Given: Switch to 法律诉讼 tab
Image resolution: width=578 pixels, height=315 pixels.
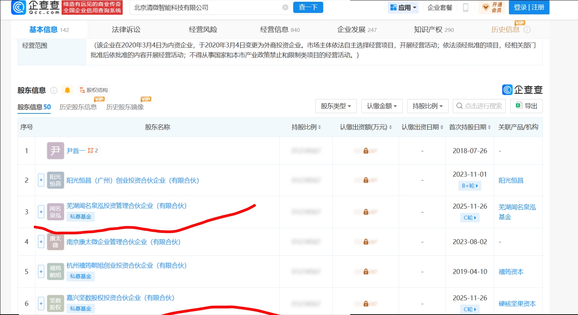Looking at the screenshot, I should (126, 30).
